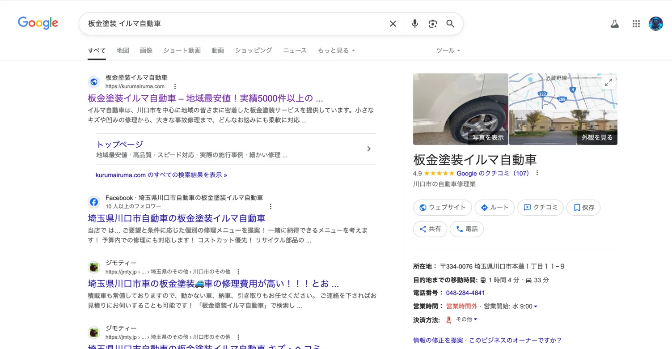Expand the もっと見る dropdown
672x349 pixels.
pos(336,51)
